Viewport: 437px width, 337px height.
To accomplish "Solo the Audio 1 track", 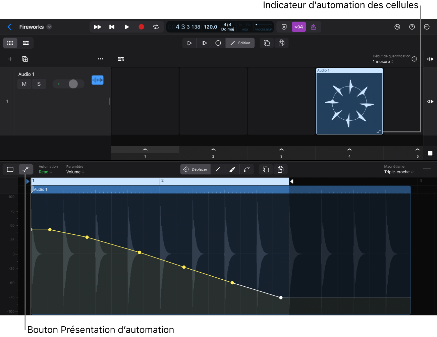I will [x=39, y=84].
